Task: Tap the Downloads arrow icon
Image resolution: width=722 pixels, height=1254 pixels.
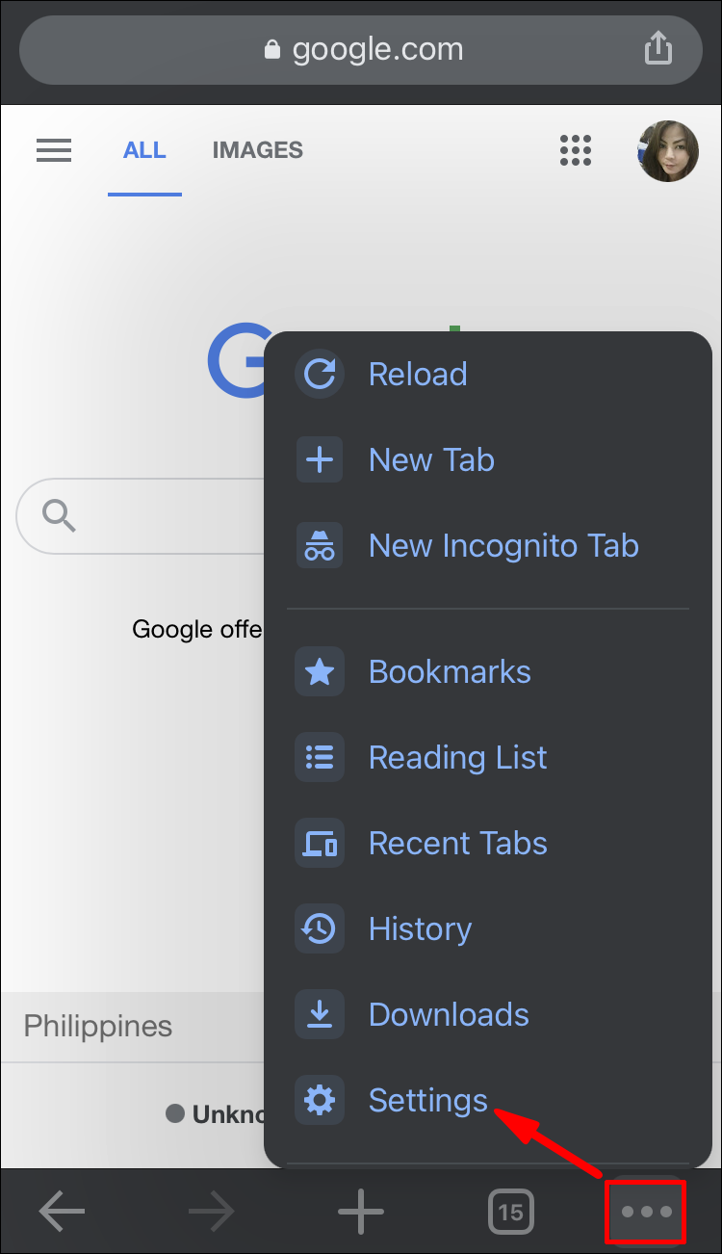Action: (x=320, y=1014)
